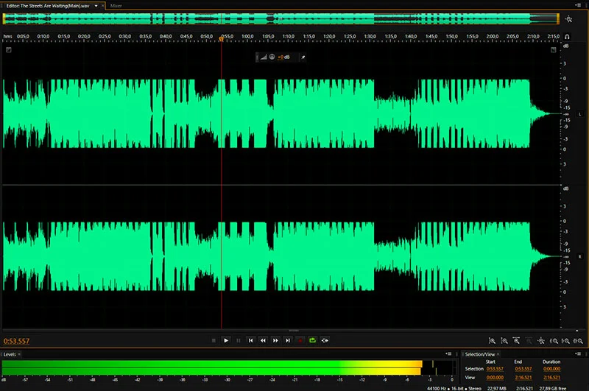Click Selection End time value
The height and width of the screenshot is (391, 589).
(523, 369)
